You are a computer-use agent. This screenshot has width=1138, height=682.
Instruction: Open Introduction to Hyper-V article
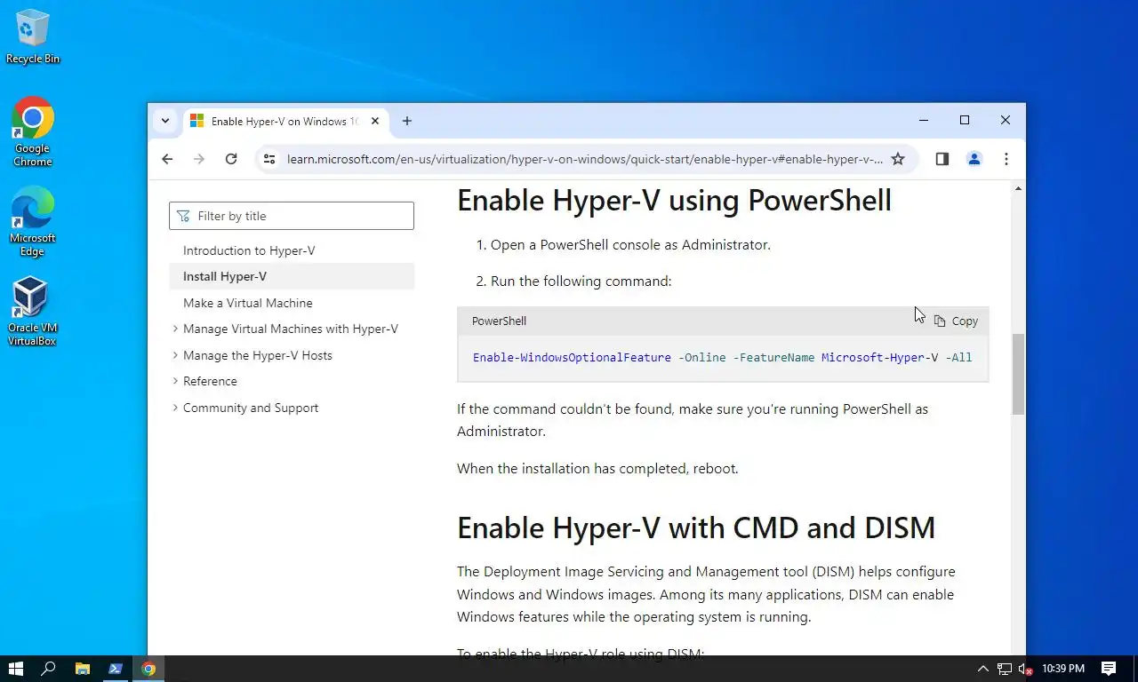(249, 250)
